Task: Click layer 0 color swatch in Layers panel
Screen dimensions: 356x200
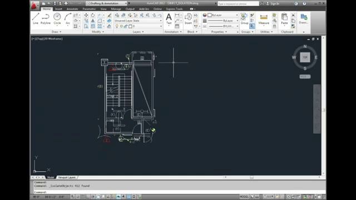Action: [130, 26]
